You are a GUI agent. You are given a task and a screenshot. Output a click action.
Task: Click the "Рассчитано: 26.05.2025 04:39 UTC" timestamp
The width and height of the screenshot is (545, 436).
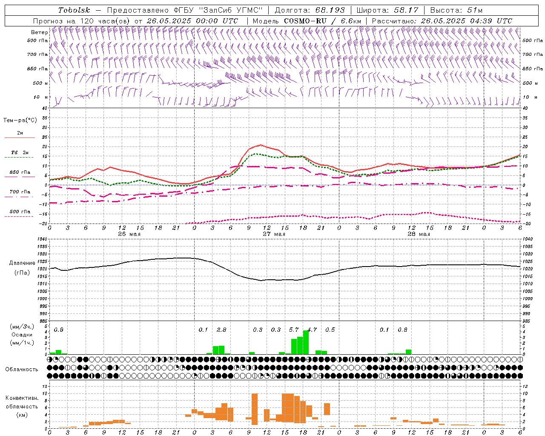tap(442, 21)
